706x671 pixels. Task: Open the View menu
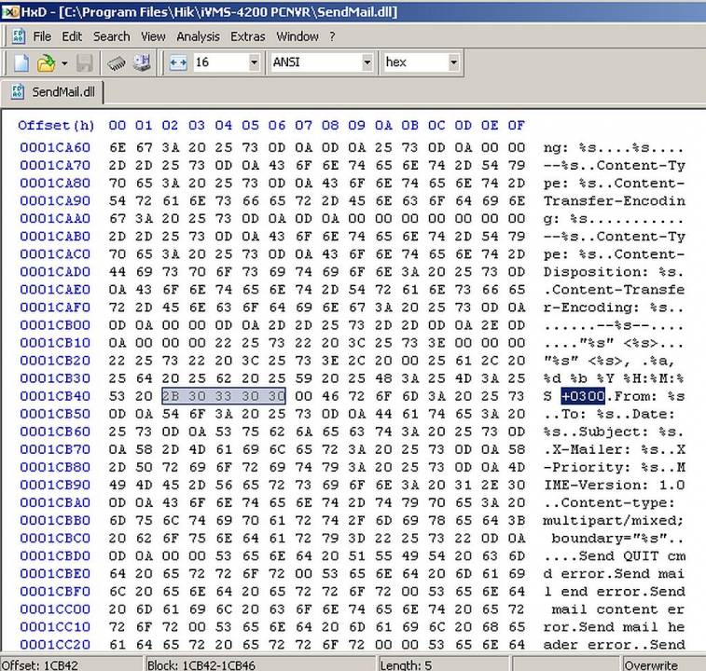153,36
